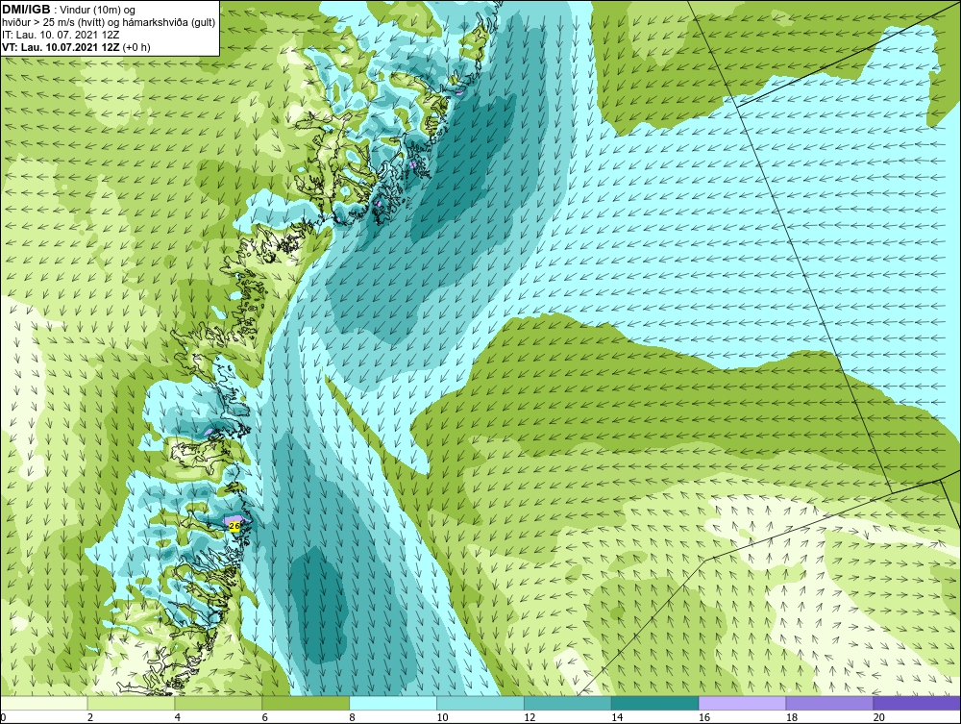Select the 4–6 m/s green legend swatch
961x724 pixels.
click(x=219, y=703)
